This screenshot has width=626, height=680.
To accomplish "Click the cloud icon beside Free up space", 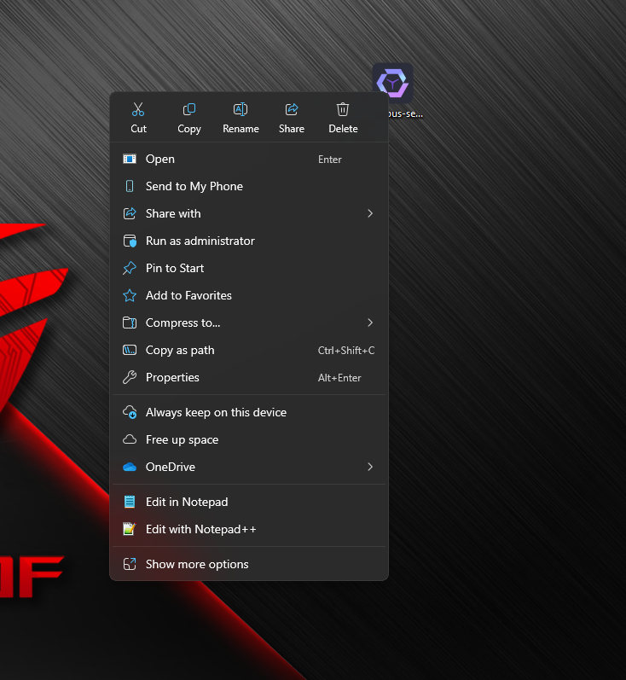I will 130,439.
